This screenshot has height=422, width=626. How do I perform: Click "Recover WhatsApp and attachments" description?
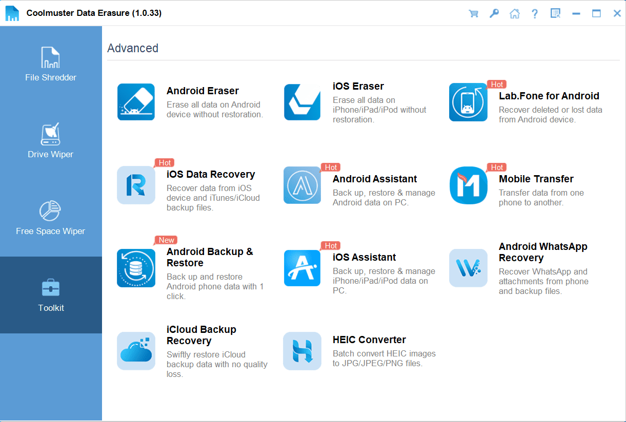(x=543, y=281)
